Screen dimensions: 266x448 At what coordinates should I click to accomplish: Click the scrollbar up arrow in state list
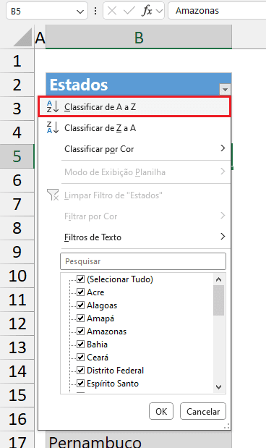(x=218, y=279)
